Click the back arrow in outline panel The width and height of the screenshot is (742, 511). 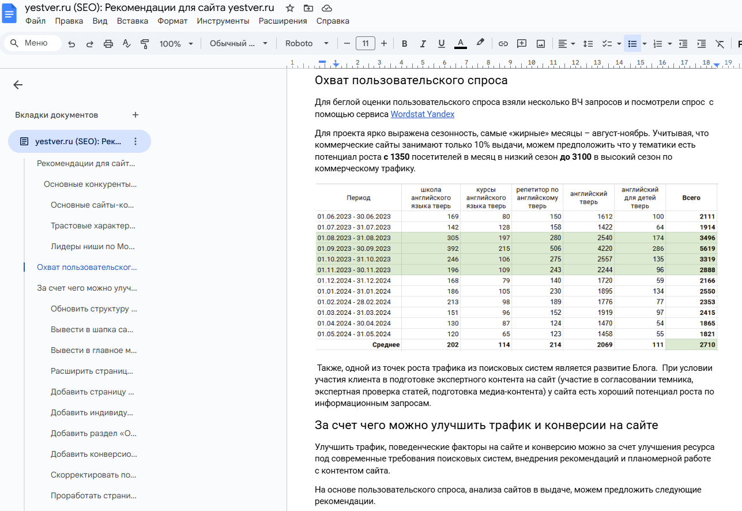point(18,85)
